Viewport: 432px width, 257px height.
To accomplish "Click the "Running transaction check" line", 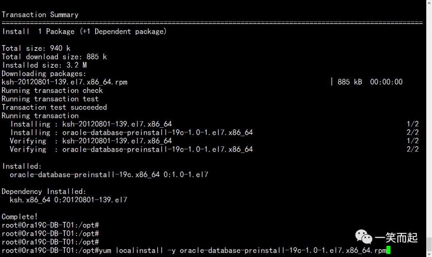I will click(52, 90).
